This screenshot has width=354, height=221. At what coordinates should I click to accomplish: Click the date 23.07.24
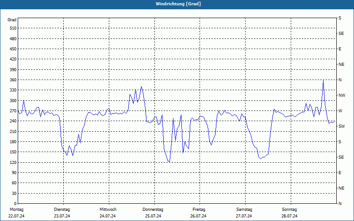[62, 216]
